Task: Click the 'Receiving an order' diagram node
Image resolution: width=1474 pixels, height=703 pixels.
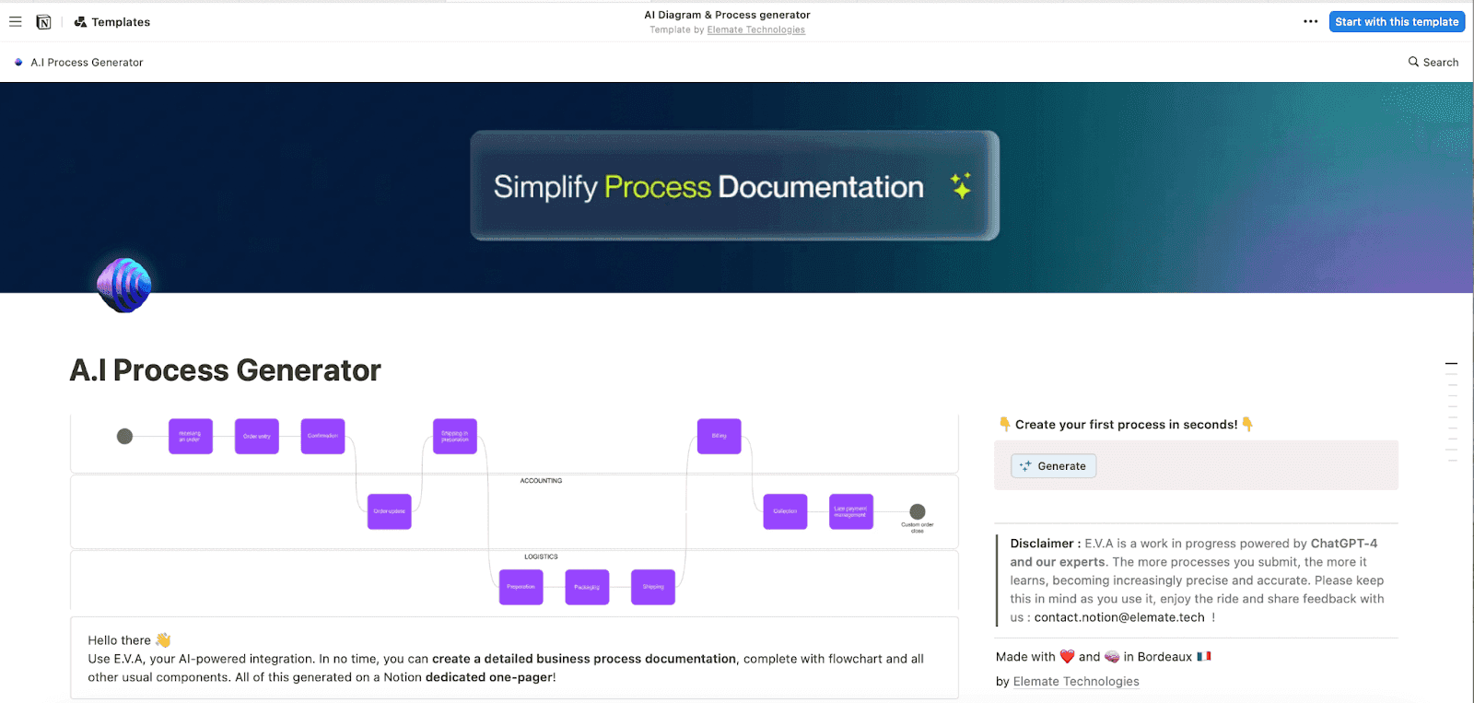Action: pos(191,437)
